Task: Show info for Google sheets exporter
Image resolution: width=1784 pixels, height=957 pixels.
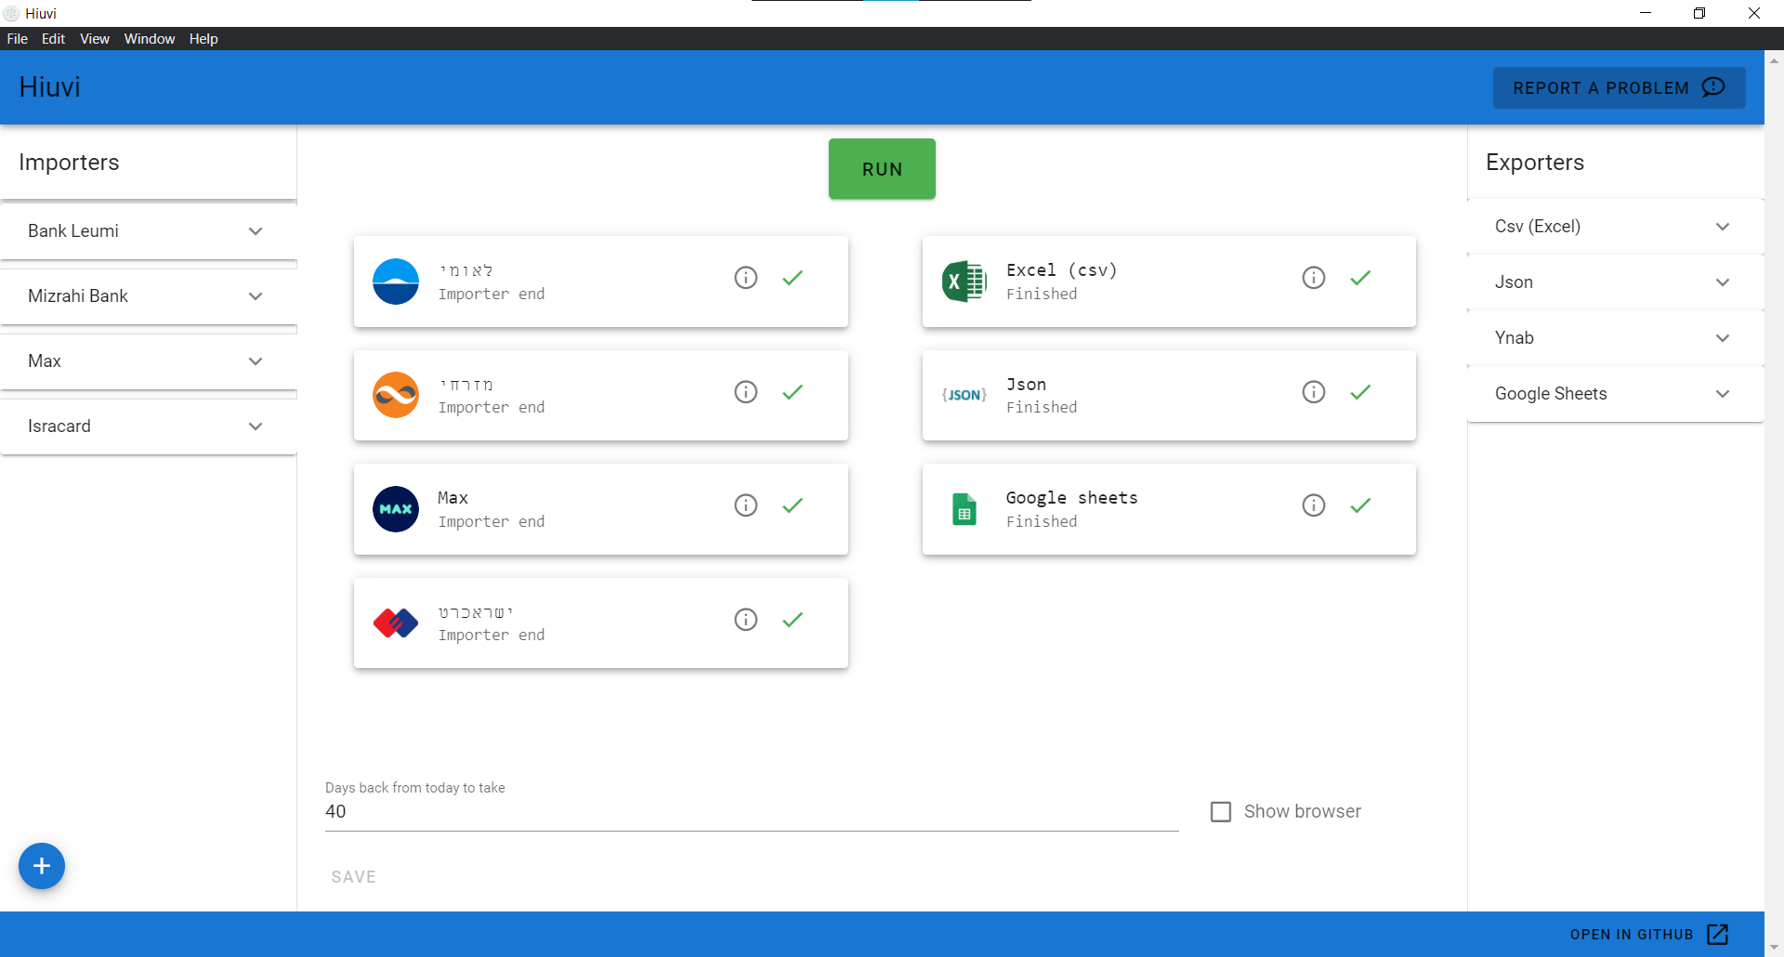Action: [x=1313, y=505]
